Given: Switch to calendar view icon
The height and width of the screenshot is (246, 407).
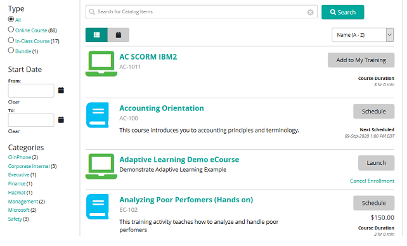Looking at the screenshot, I should [119, 35].
